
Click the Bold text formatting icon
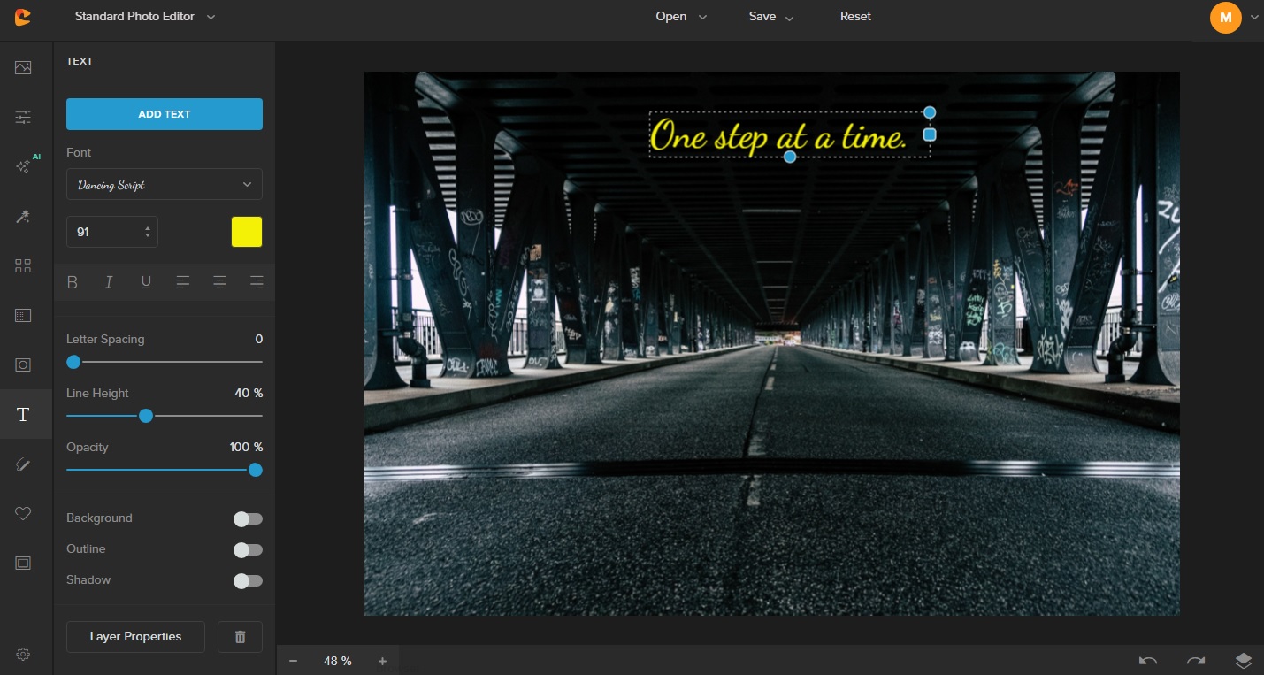pos(73,282)
